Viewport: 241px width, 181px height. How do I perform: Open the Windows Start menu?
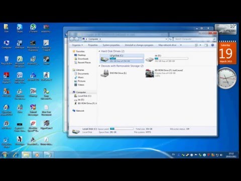pos(5,155)
